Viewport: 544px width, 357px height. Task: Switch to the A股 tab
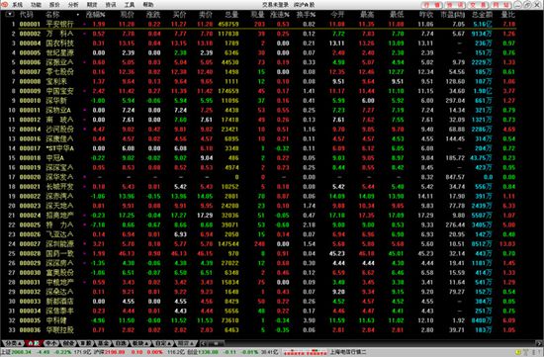tap(34, 343)
